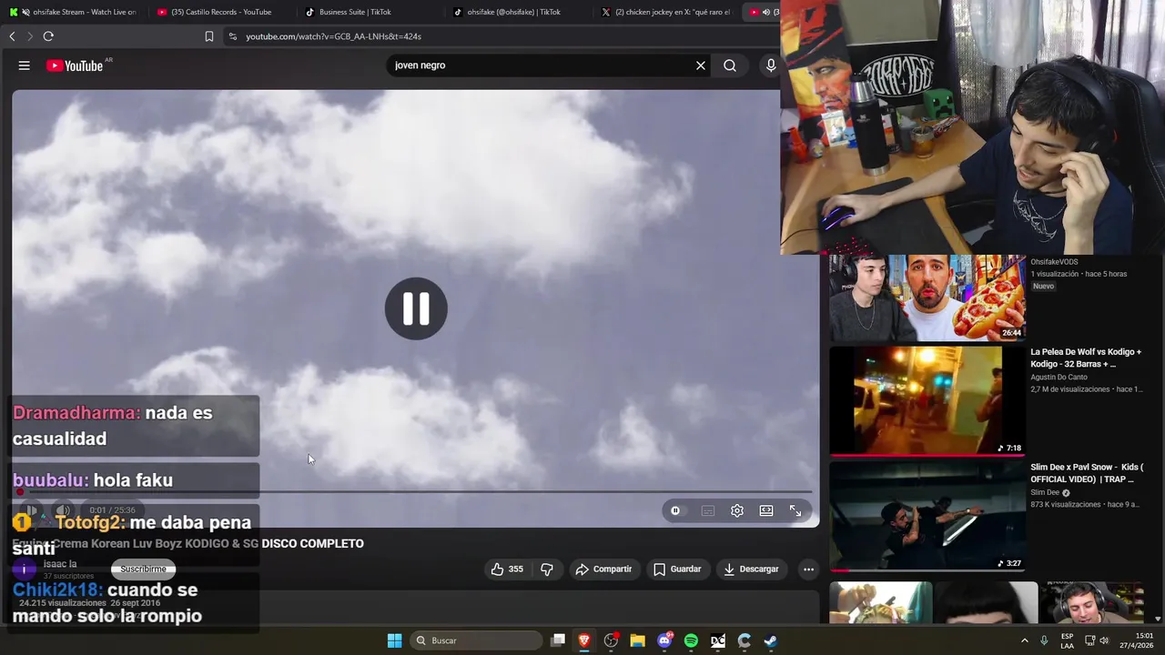Open 'La Pelea De Wolf vs Kodigo' title link
This screenshot has width=1165, height=655.
coord(1085,358)
